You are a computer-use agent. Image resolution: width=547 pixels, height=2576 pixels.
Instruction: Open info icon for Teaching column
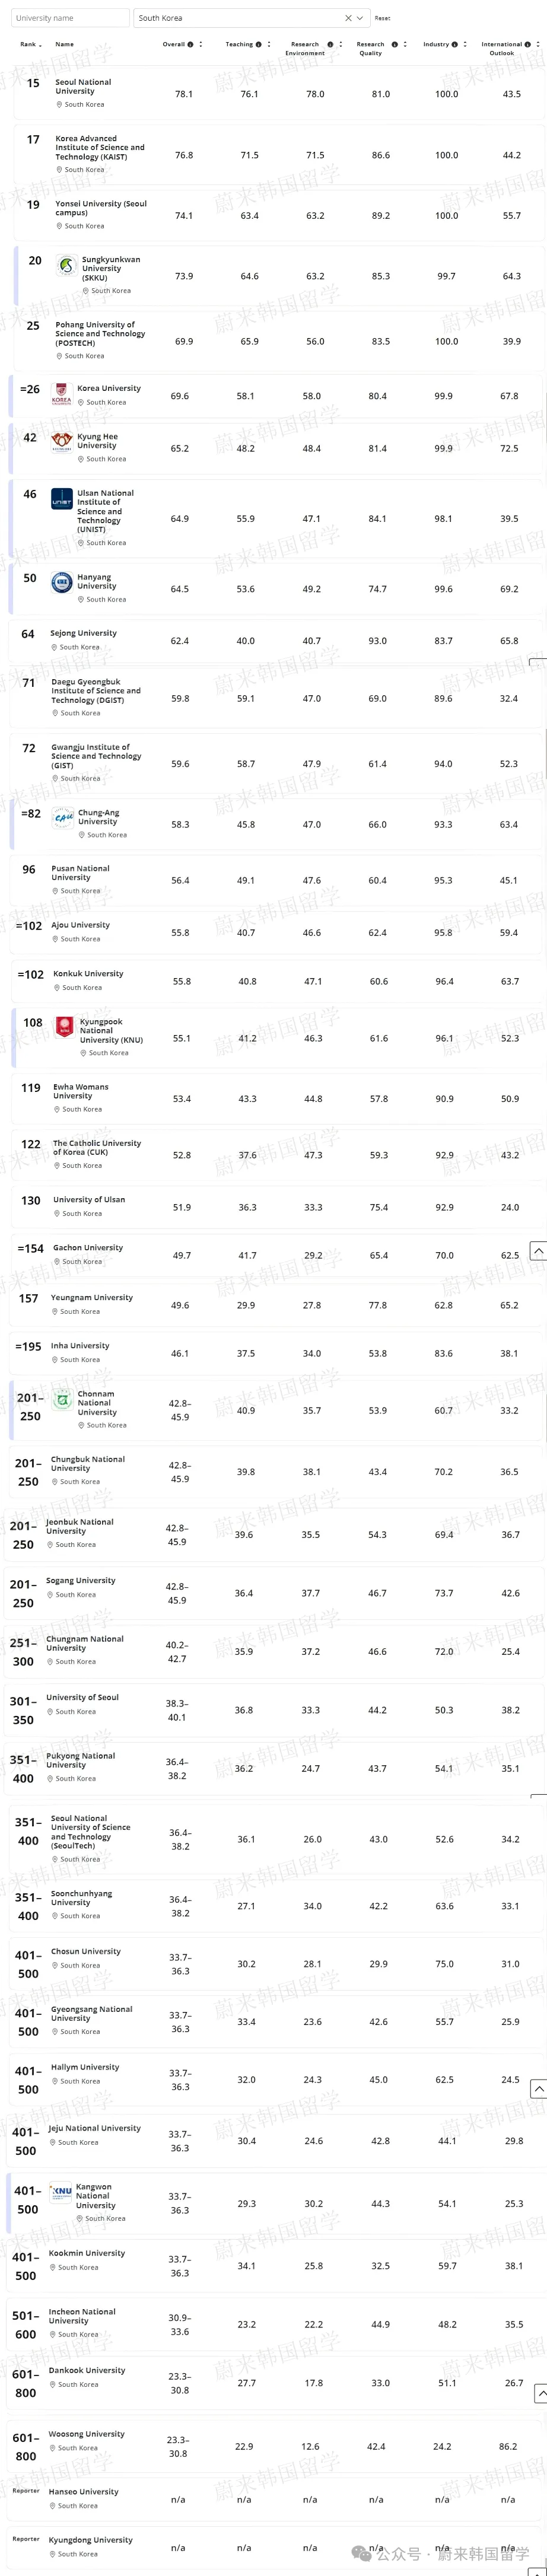pos(258,44)
